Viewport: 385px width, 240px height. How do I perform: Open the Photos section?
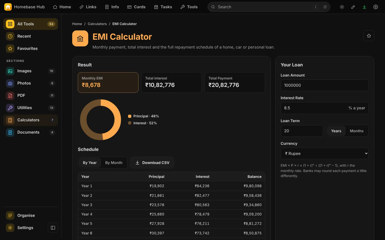click(x=30, y=83)
